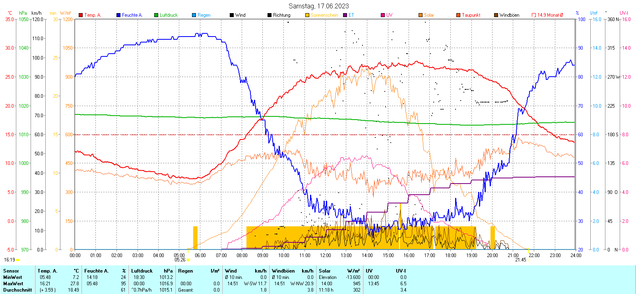Toggle the Windböen legend marker
Screen dimensions: 636x294
(496, 15)
